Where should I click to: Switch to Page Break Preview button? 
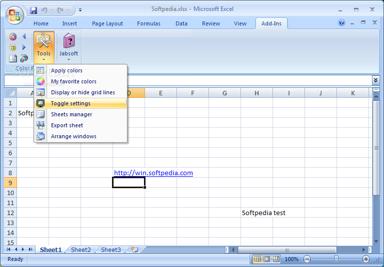pyautogui.click(x=276, y=259)
